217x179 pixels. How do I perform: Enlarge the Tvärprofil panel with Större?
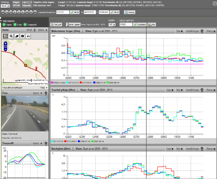click(38, 143)
